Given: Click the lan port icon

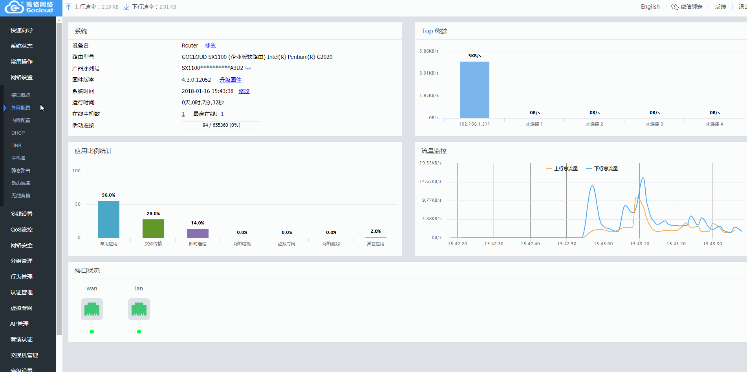Looking at the screenshot, I should 139,309.
